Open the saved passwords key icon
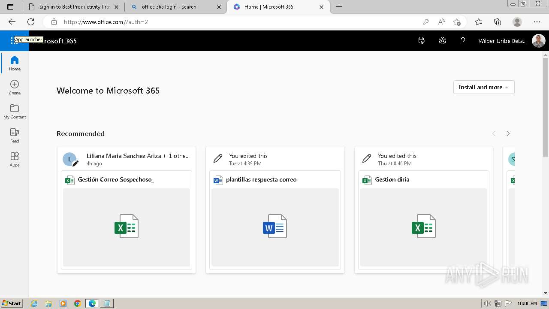549x309 pixels. [425, 22]
